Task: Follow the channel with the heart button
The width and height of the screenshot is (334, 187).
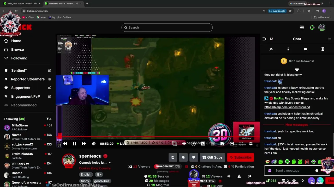Action: (194, 157)
